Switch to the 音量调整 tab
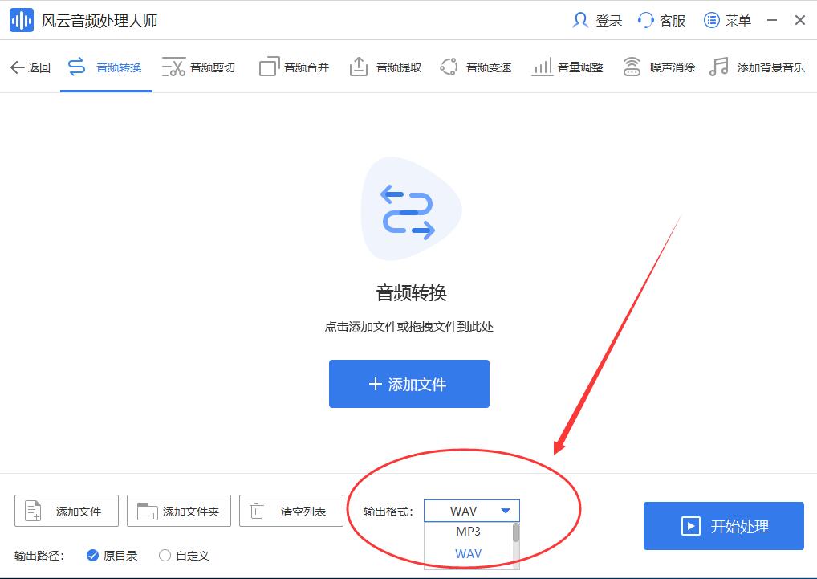Screen dimensions: 817x579 click(567, 67)
